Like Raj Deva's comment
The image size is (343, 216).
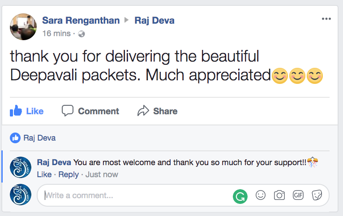tap(44, 174)
